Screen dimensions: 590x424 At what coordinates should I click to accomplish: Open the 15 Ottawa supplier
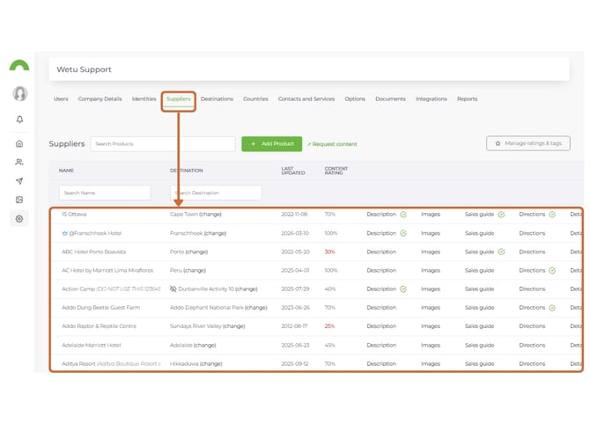(74, 215)
